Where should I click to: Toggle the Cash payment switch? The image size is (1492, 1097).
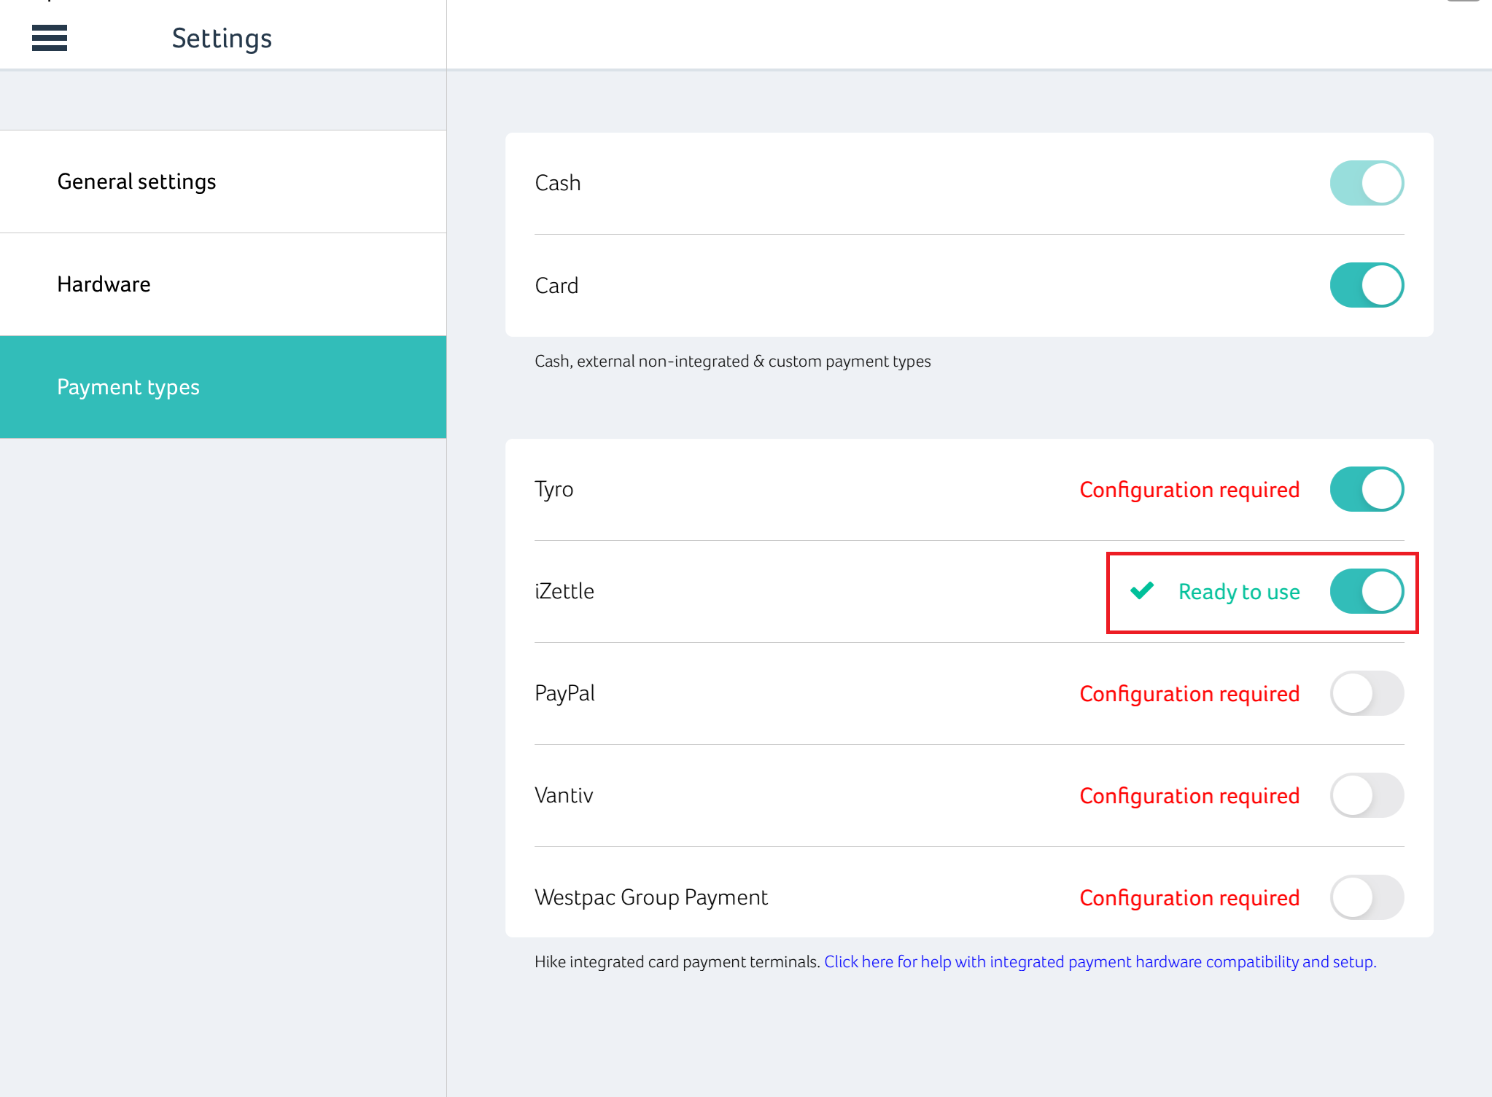(1366, 183)
